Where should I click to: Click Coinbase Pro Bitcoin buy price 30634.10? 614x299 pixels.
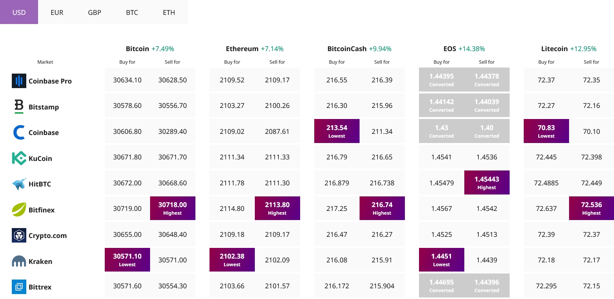point(127,80)
